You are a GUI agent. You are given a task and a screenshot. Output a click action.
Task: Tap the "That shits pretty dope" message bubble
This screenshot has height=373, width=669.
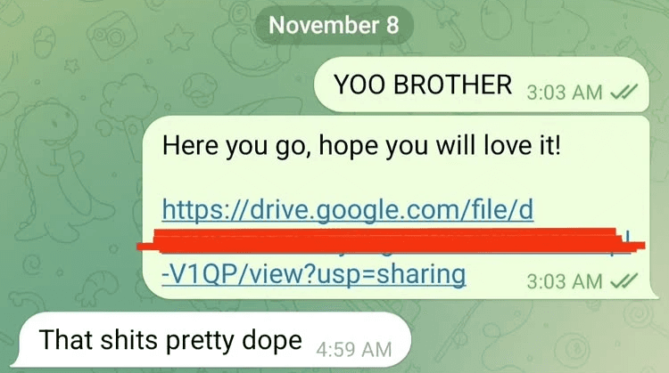point(211,340)
